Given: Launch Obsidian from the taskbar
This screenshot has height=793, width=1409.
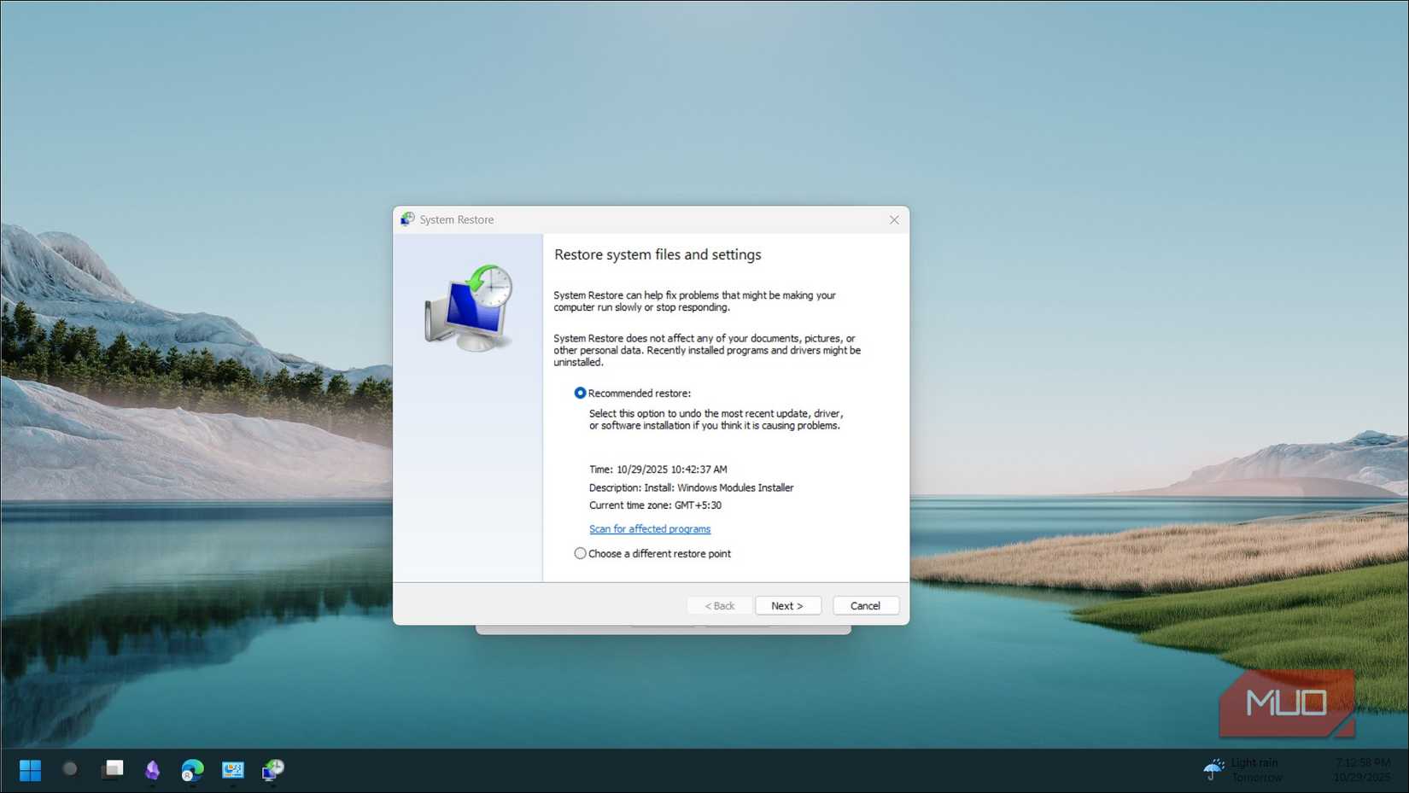Looking at the screenshot, I should (x=152, y=770).
